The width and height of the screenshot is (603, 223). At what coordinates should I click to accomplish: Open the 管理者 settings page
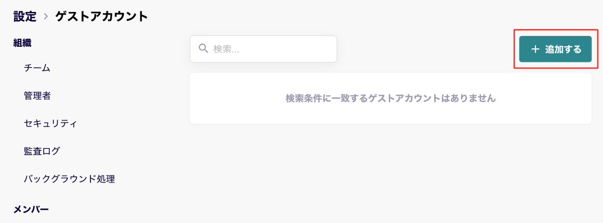37,96
